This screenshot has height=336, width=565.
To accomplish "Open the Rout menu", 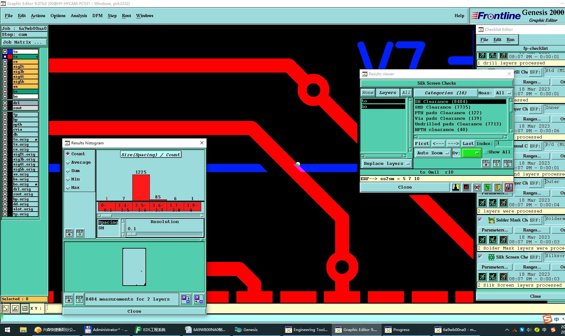I will point(126,16).
